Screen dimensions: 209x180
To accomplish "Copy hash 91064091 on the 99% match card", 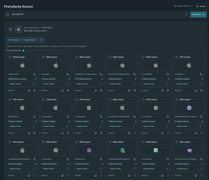I will tap(68, 74).
